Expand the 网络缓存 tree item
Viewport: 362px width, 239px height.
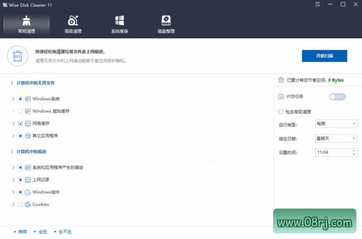coord(13,123)
